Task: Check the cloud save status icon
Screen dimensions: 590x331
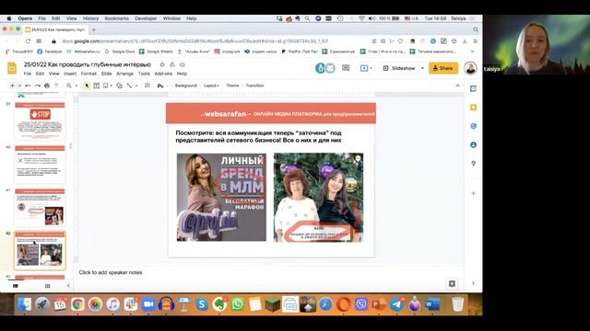Action: [x=183, y=64]
